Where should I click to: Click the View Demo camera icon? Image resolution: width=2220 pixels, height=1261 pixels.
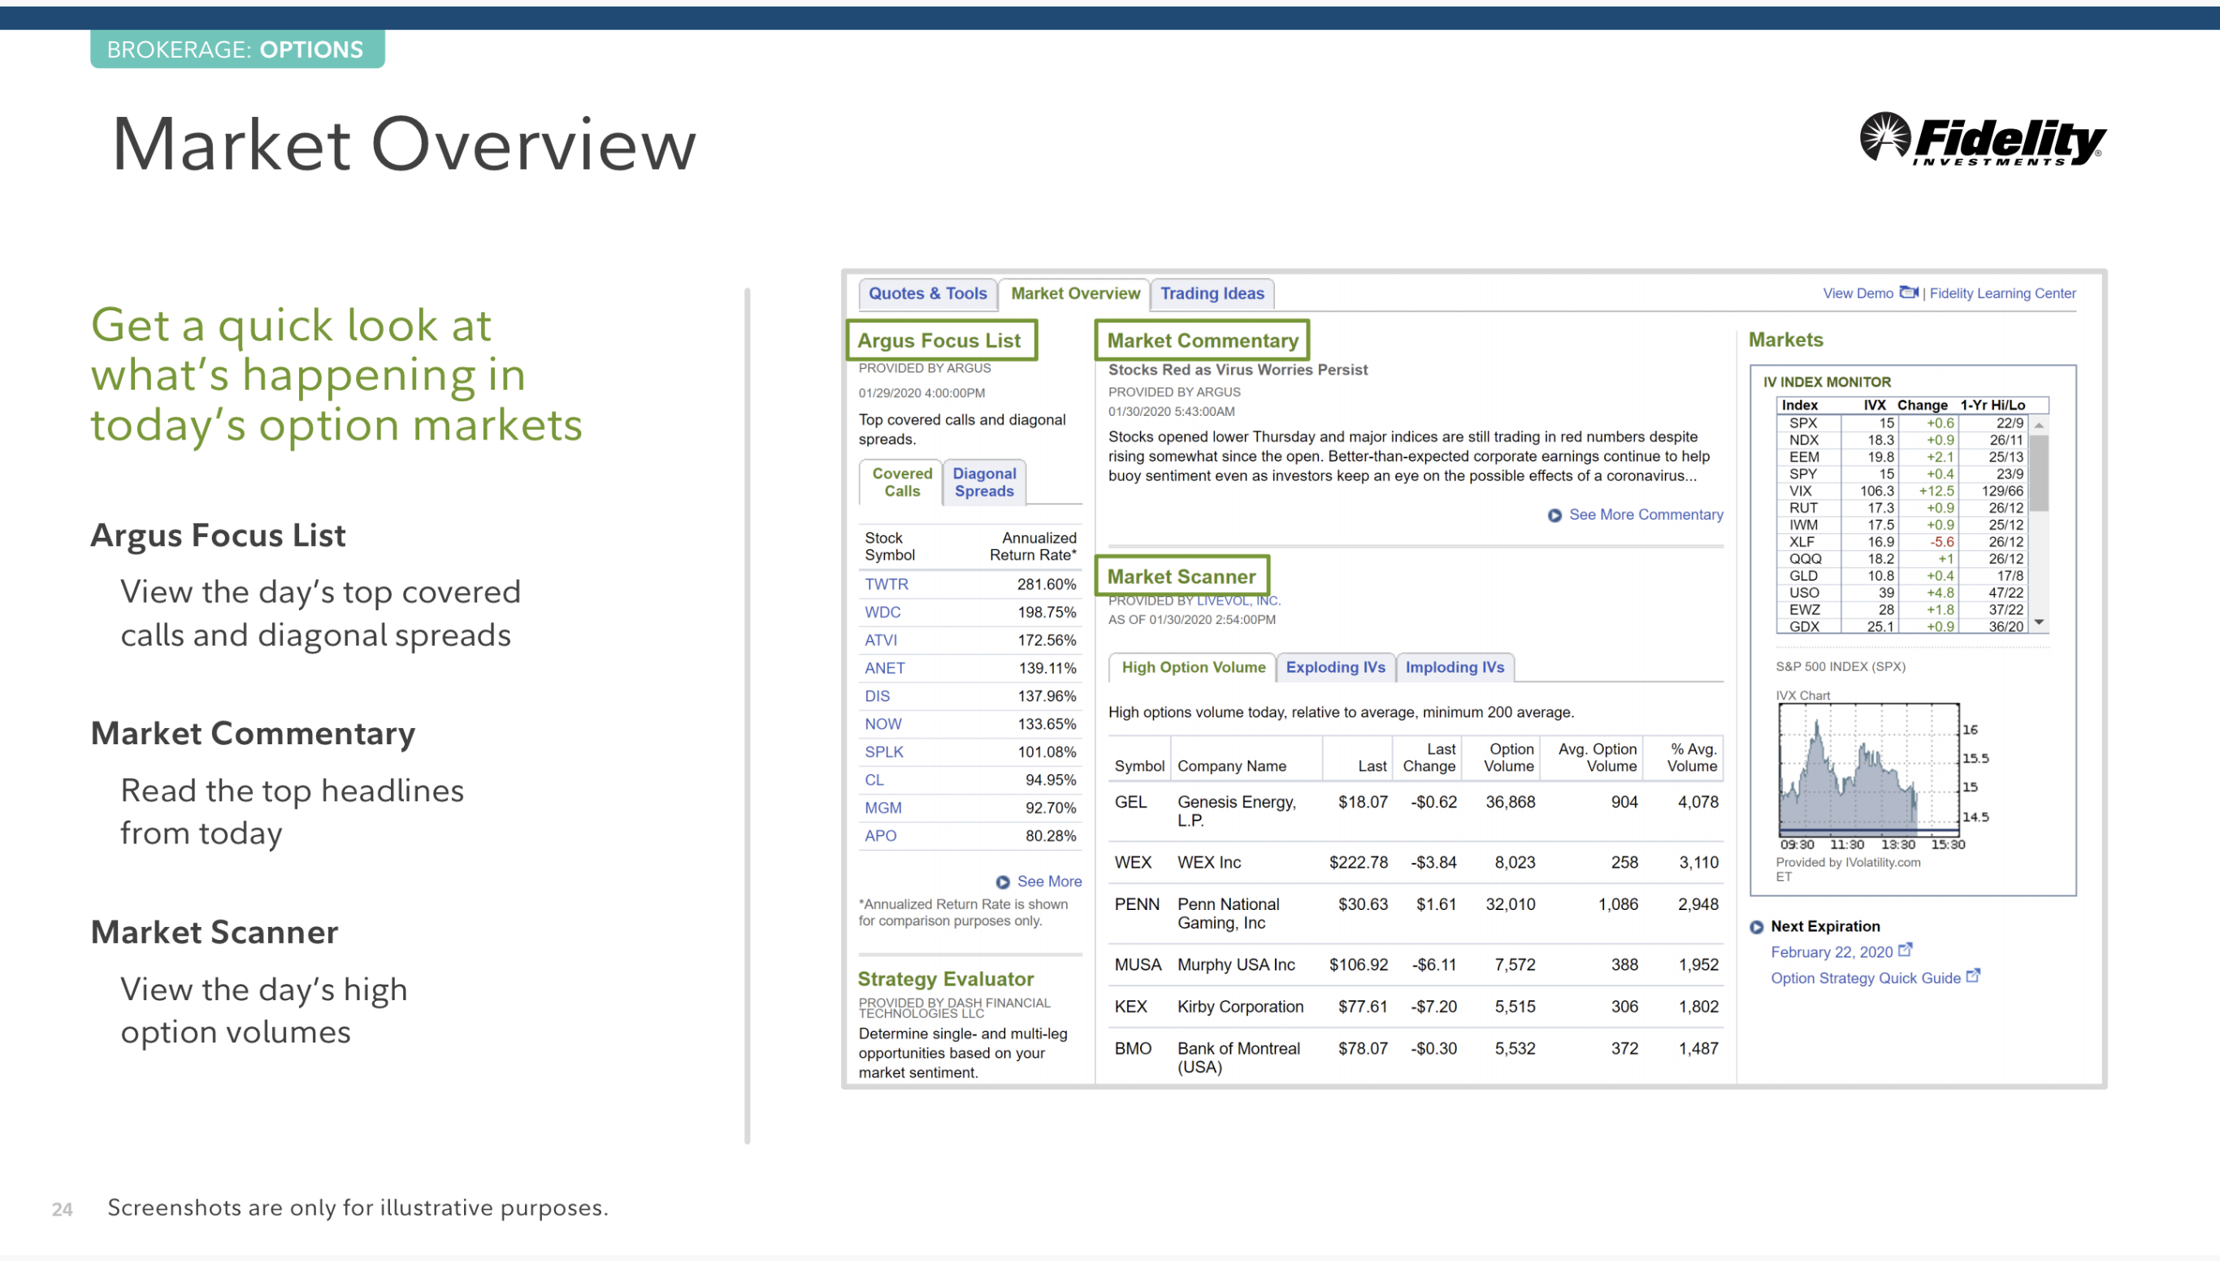pos(1908,292)
